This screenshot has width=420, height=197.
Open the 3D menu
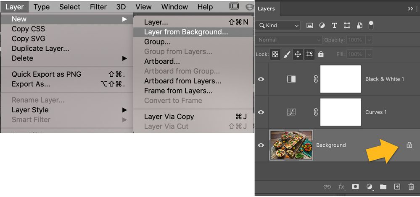(x=121, y=7)
